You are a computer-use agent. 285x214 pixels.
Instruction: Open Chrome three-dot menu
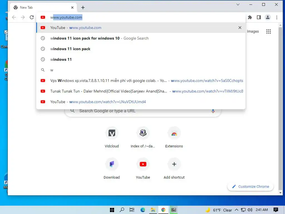coord(277,17)
